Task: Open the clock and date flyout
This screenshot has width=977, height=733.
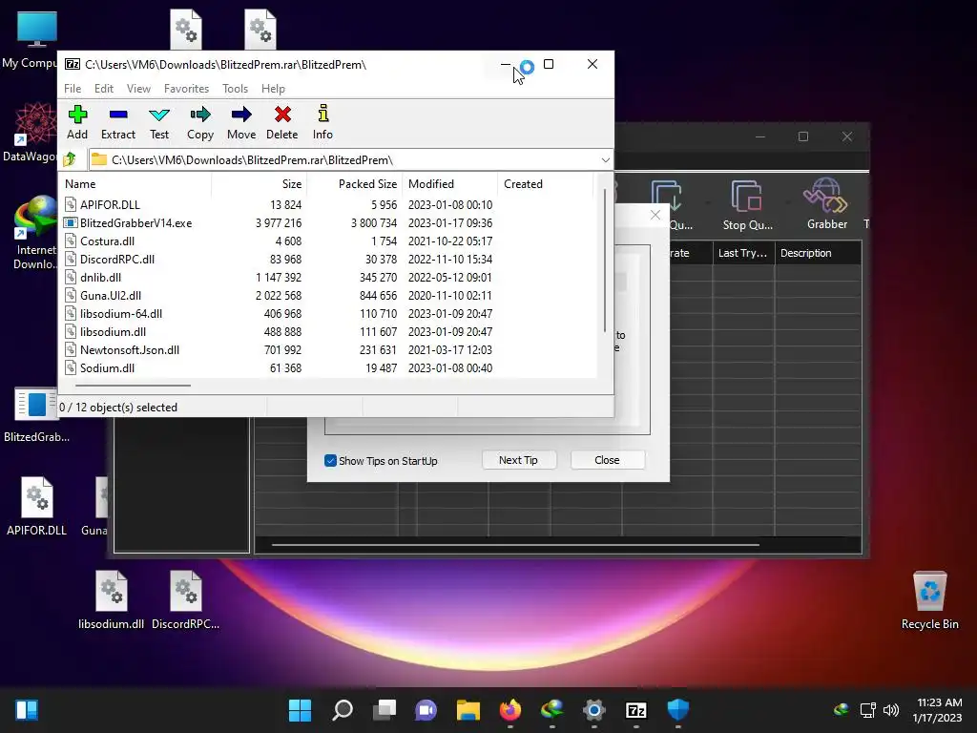Action: (939, 710)
